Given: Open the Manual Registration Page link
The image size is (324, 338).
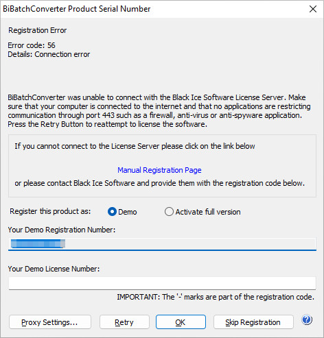Looking at the screenshot, I should point(159,170).
